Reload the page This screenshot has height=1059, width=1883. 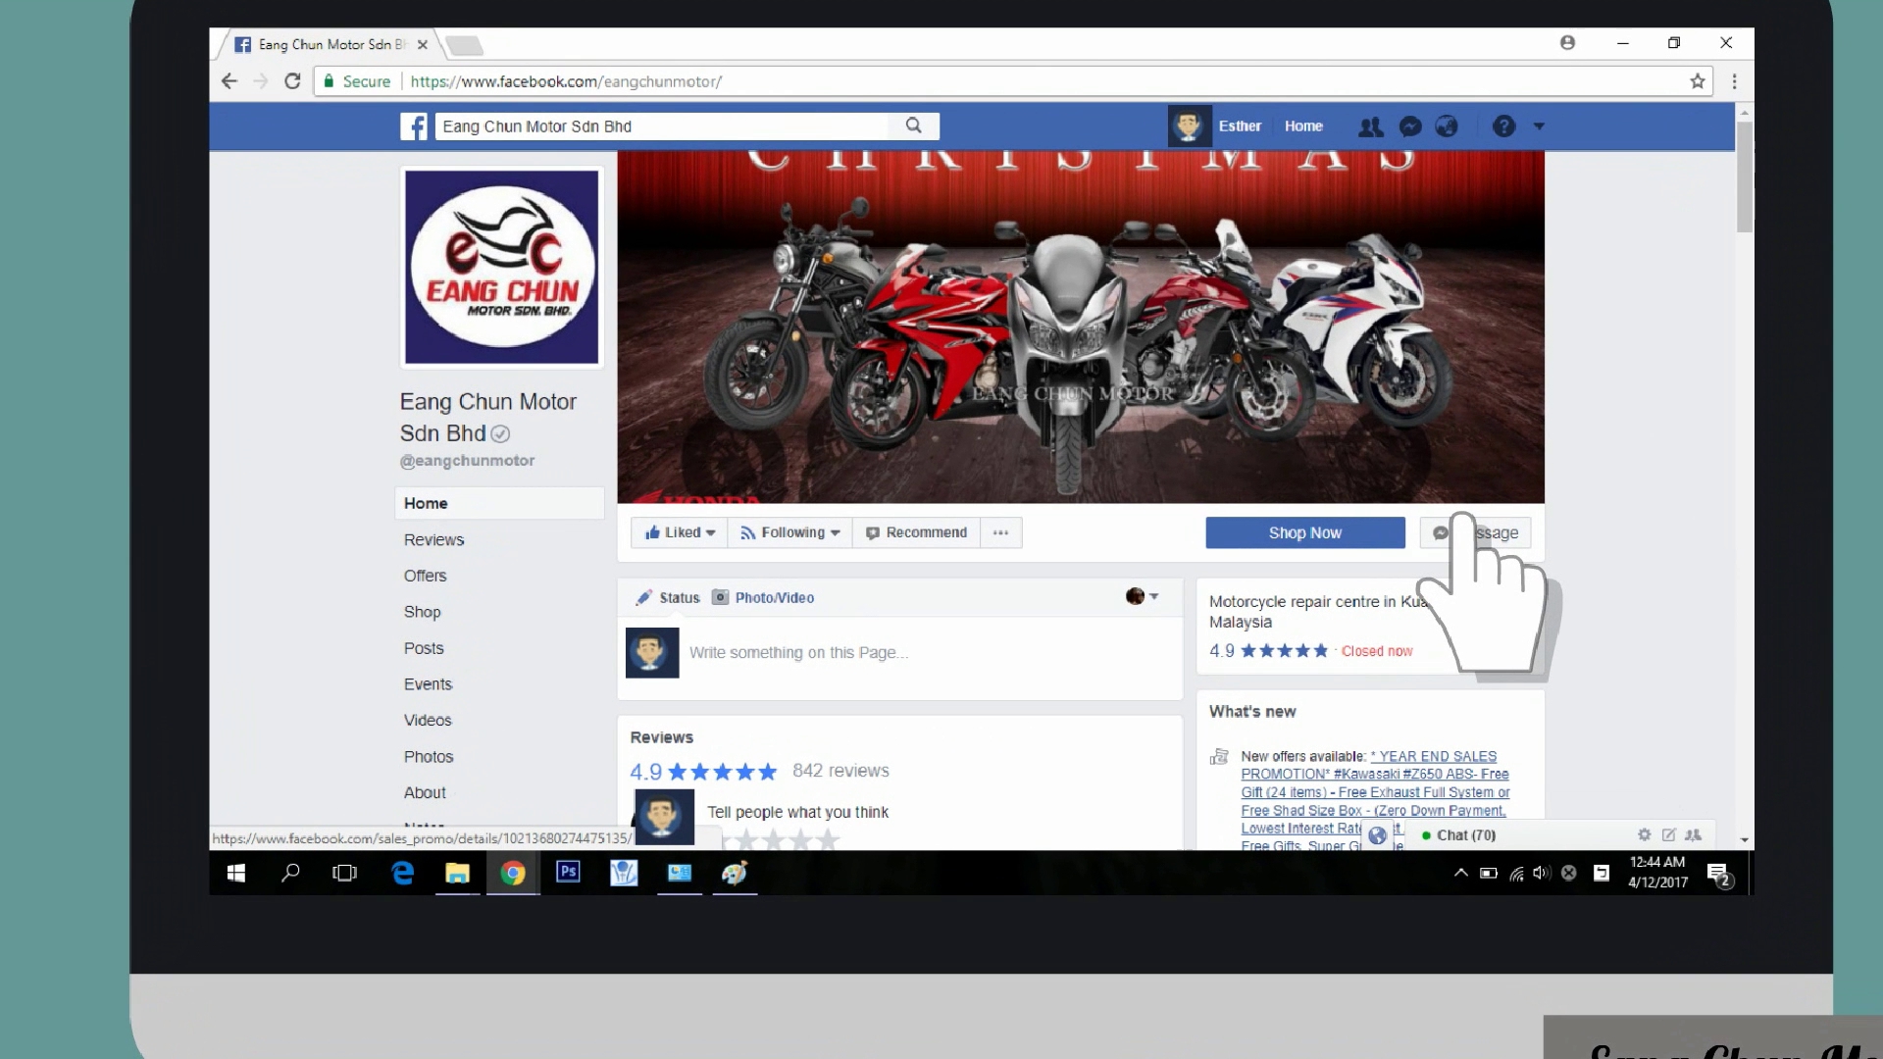[x=292, y=81]
